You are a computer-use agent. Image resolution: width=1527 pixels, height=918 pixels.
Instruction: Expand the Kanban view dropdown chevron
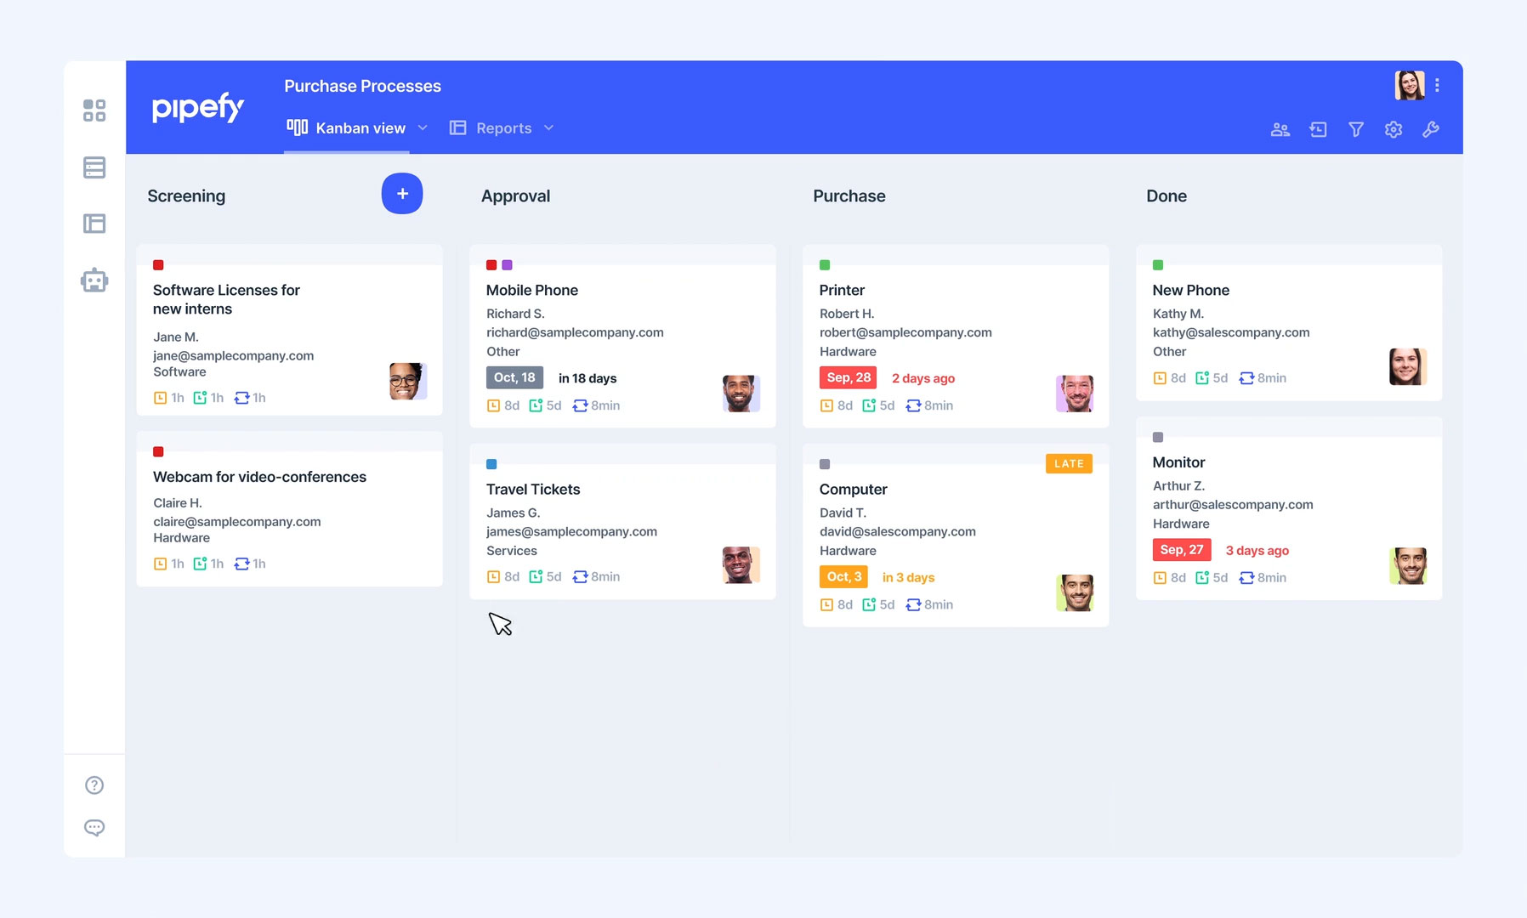click(x=423, y=128)
